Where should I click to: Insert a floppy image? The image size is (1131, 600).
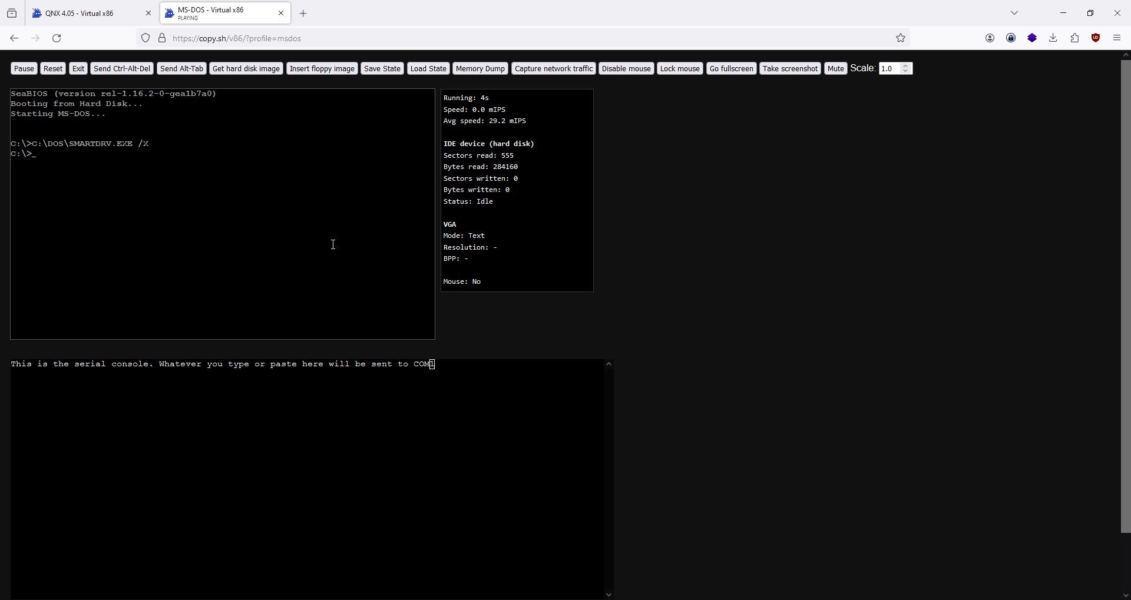322,69
